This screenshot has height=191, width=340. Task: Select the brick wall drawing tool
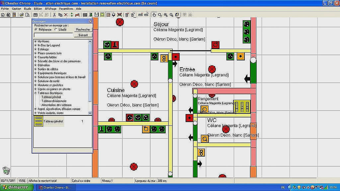(85, 15)
